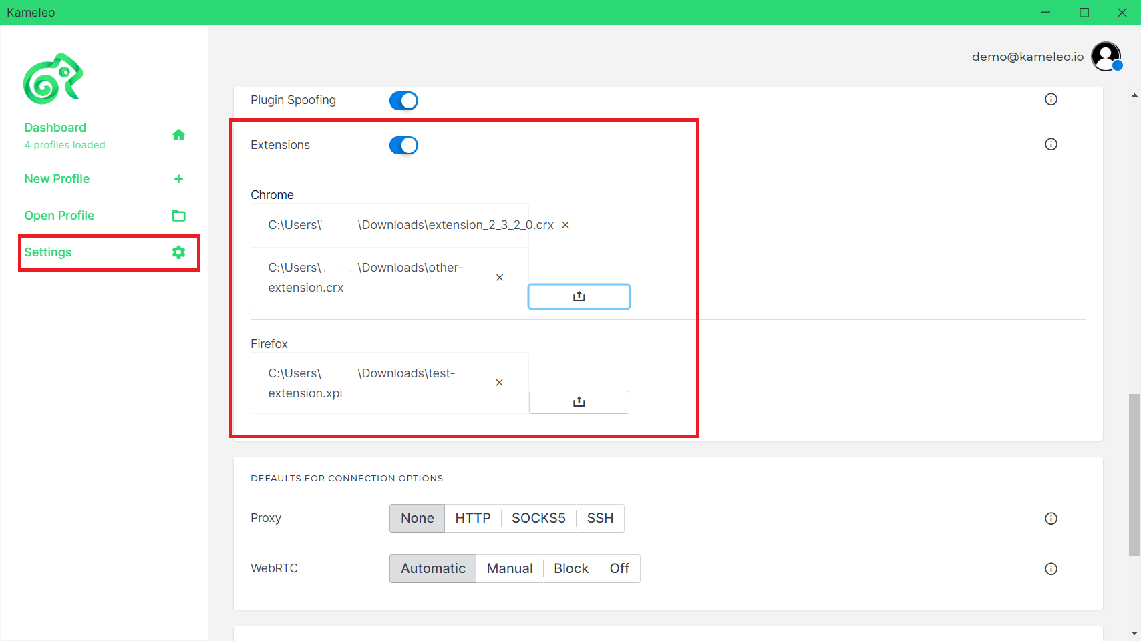1141x641 pixels.
Task: Click the extension_2_3_2_0.crx path entry
Action: [411, 225]
